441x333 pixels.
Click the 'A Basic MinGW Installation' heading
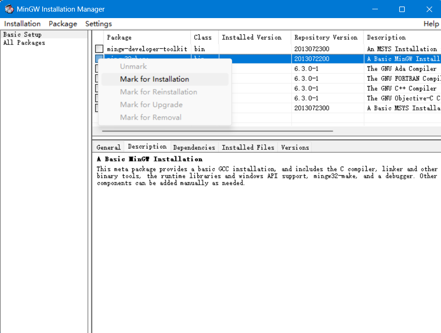[x=149, y=160]
